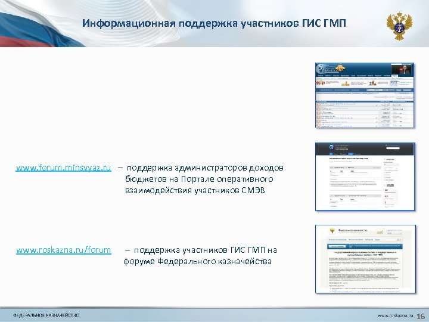This screenshot has width=429, height=322.
Task: Click text 'поддержка администраторов доходов'
Action: [x=205, y=168]
